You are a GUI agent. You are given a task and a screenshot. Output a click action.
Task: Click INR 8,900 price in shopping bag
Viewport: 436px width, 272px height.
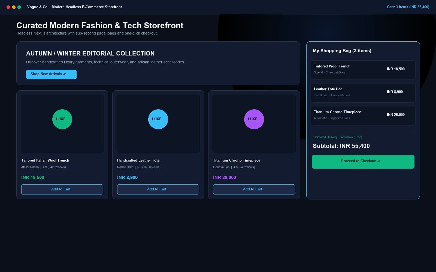(395, 92)
